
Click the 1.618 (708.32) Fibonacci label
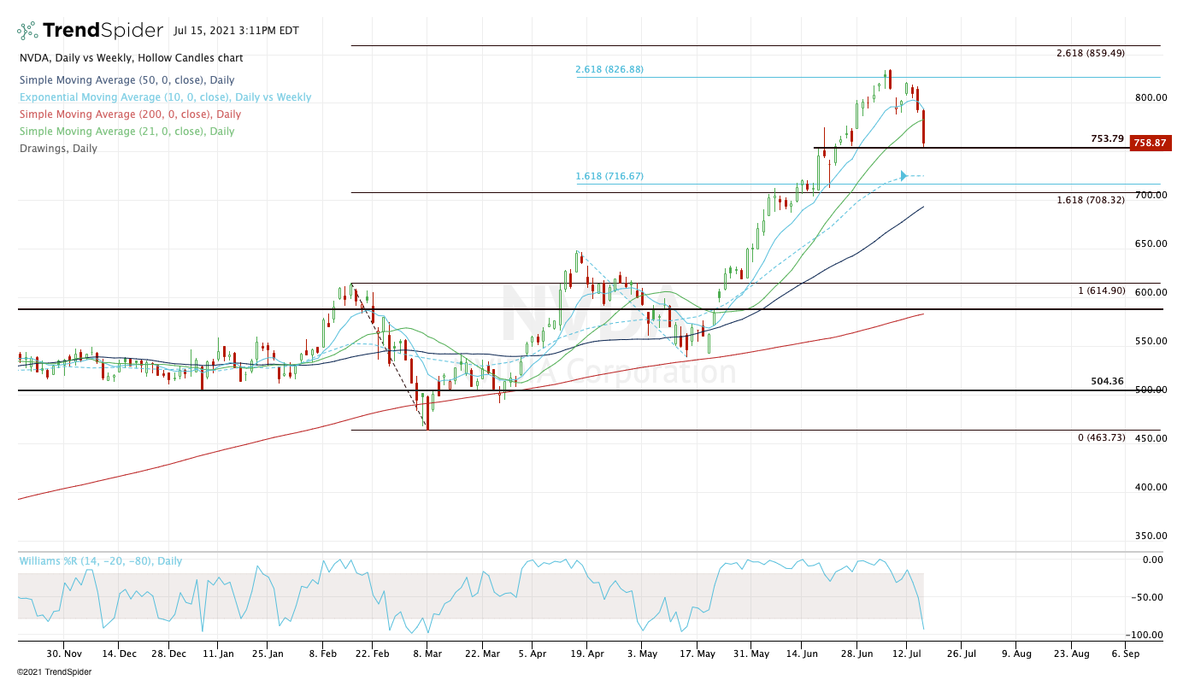pyautogui.click(x=1091, y=200)
